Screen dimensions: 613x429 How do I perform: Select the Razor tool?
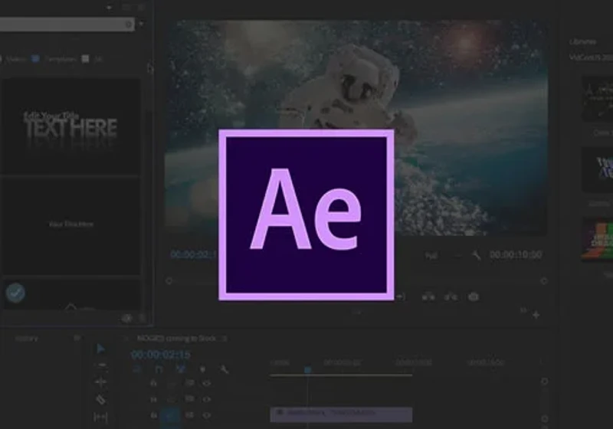coord(100,400)
